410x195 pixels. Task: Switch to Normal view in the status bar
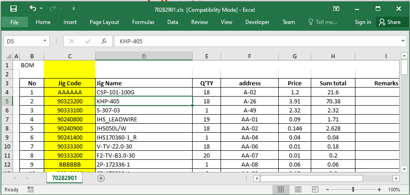[281, 190]
